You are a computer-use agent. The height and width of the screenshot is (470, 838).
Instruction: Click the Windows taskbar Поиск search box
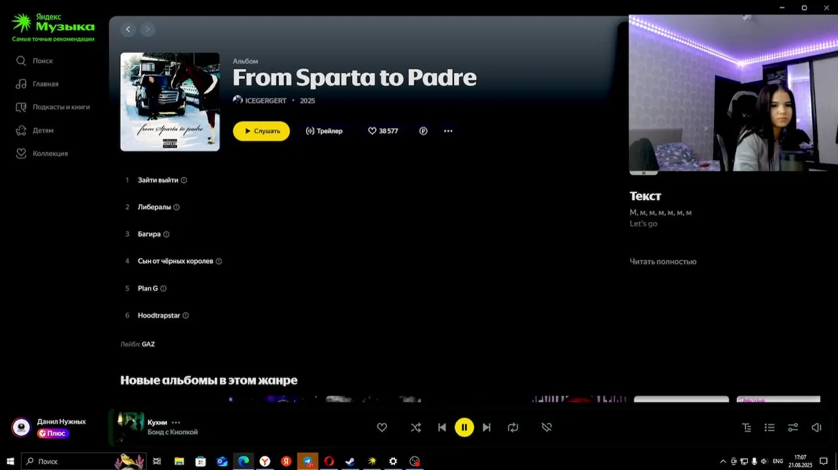(84, 462)
